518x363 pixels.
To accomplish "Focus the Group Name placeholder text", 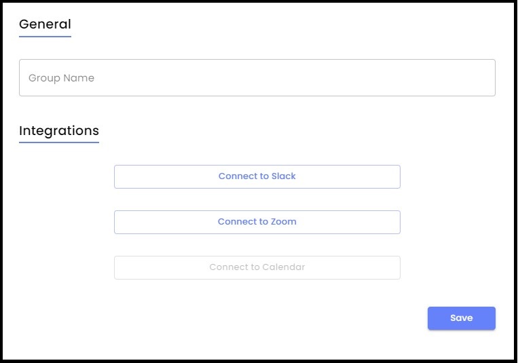I will (62, 78).
